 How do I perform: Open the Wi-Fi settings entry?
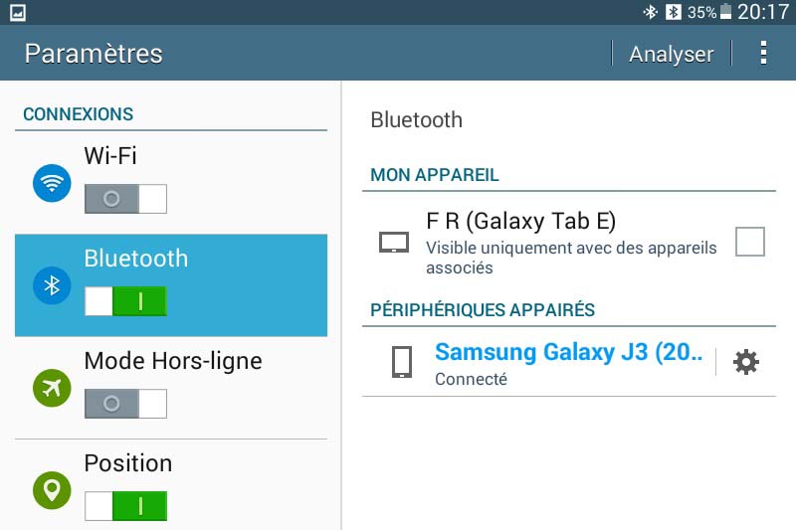click(110, 156)
